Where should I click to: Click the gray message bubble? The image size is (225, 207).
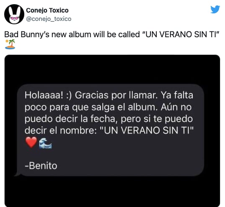point(111,130)
